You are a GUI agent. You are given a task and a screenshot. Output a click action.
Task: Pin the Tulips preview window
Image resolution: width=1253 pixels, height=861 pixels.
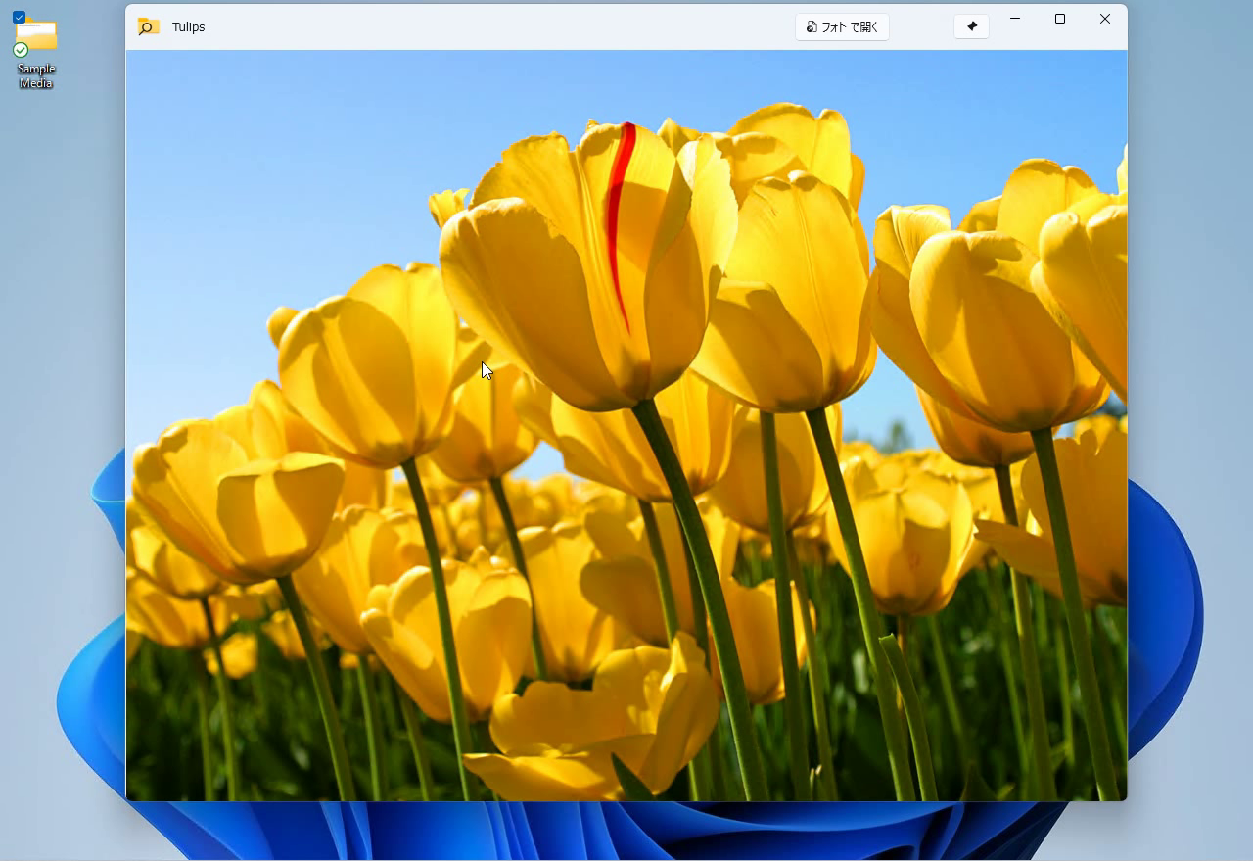(x=971, y=26)
